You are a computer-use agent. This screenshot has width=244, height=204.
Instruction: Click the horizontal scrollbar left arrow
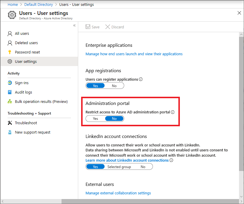tap(2, 201)
